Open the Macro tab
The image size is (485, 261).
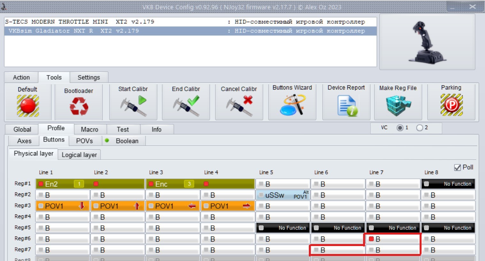pyautogui.click(x=89, y=129)
